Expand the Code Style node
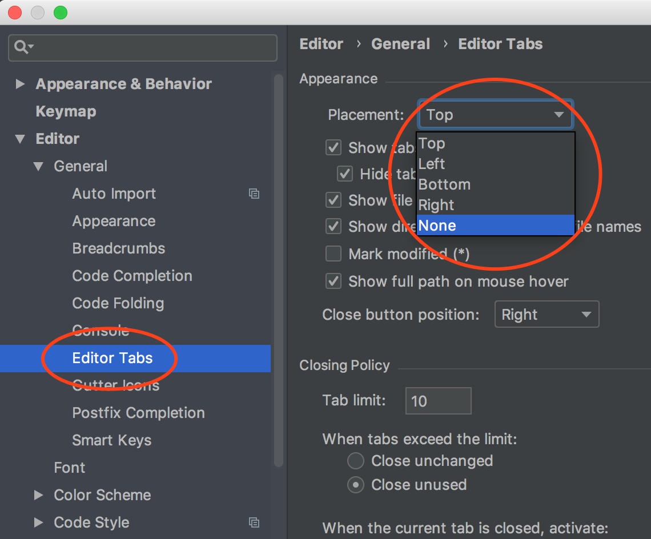Viewport: 651px width, 539px height. [38, 522]
